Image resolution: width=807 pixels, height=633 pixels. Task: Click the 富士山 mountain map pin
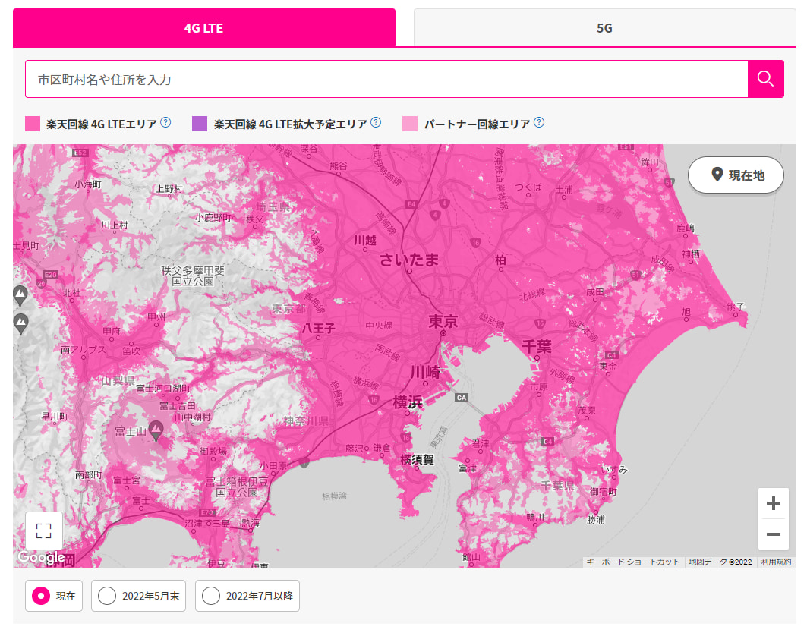coord(156,430)
